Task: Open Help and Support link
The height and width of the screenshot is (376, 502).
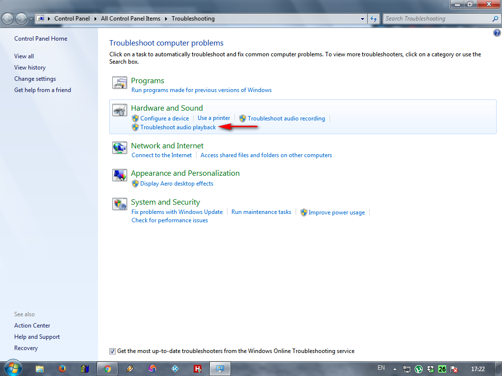Action: click(x=37, y=337)
